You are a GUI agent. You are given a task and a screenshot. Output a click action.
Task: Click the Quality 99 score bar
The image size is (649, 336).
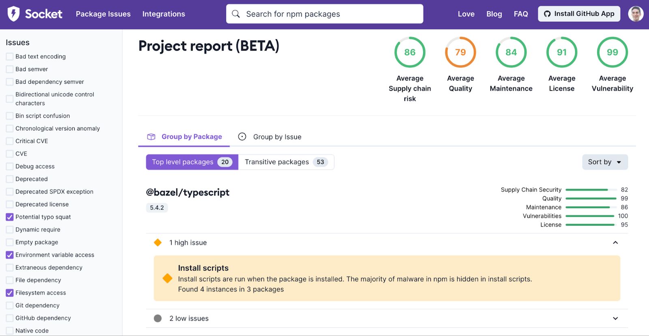[591, 198]
